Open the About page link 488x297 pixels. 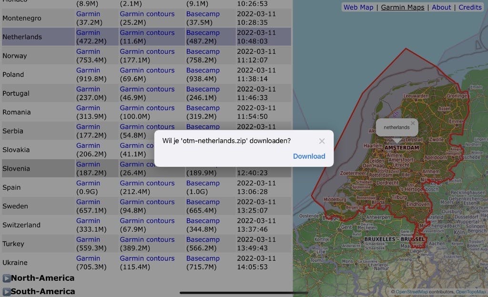[441, 7]
